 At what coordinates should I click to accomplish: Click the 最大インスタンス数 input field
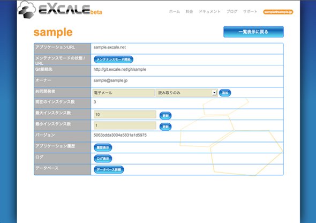click(125, 114)
